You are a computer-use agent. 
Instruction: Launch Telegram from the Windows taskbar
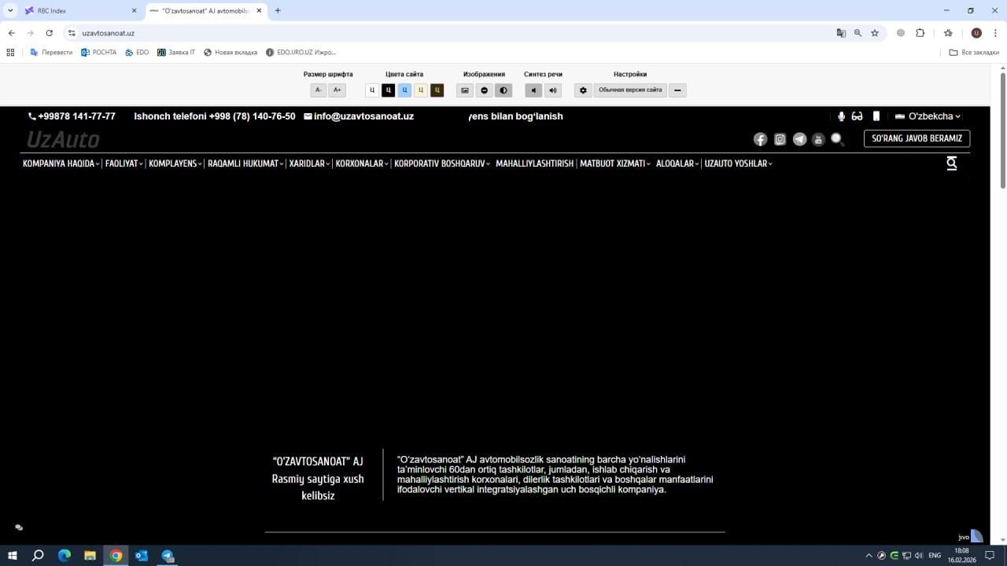point(168,556)
